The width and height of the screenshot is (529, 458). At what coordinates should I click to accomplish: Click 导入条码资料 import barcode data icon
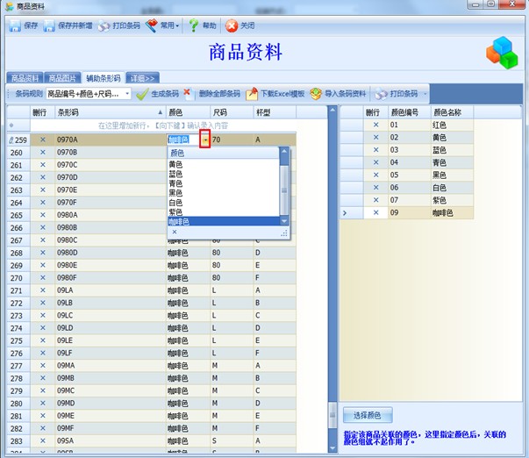316,94
